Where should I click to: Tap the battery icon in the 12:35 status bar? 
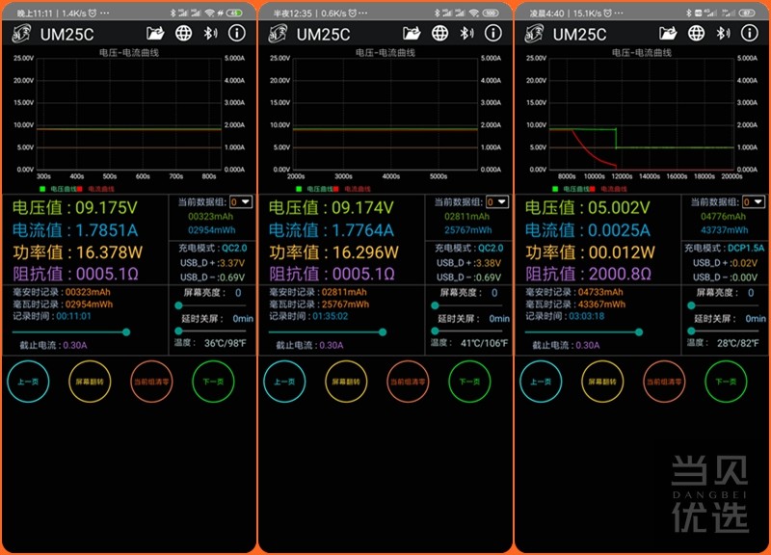491,13
